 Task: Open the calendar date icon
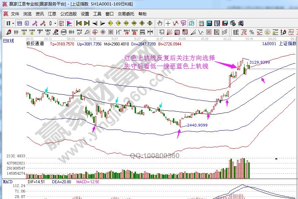pyautogui.click(x=201, y=23)
